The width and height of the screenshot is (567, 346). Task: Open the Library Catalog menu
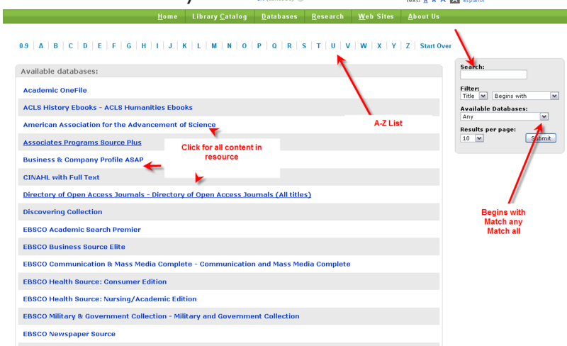pos(219,16)
